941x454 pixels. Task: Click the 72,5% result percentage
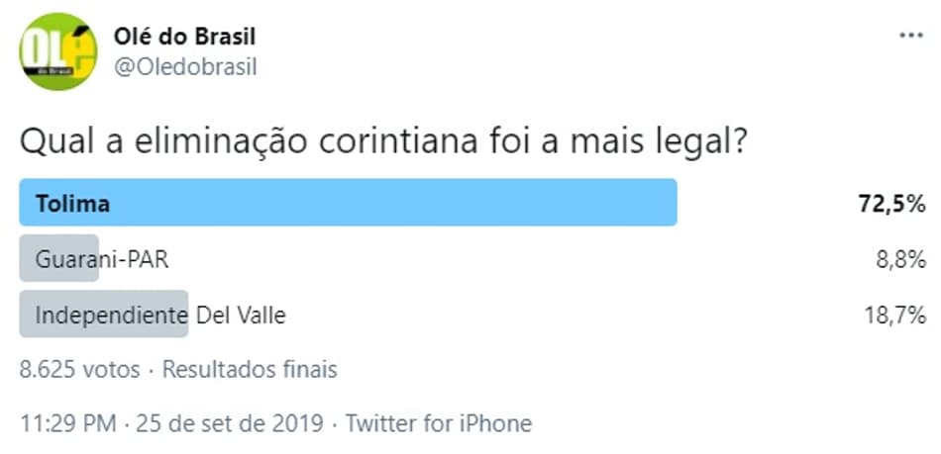(891, 204)
